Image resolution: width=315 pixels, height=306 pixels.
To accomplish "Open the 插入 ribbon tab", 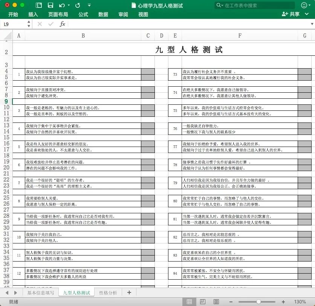I will [33, 14].
